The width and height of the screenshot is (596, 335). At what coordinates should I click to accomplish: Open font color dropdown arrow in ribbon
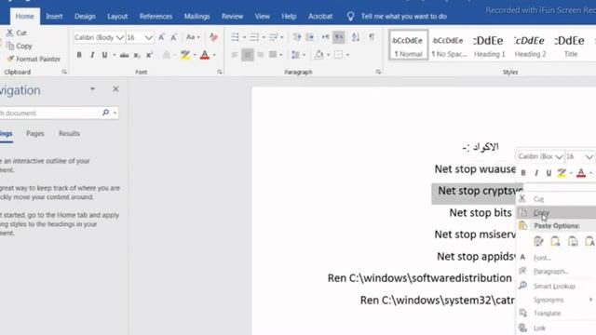(x=214, y=56)
